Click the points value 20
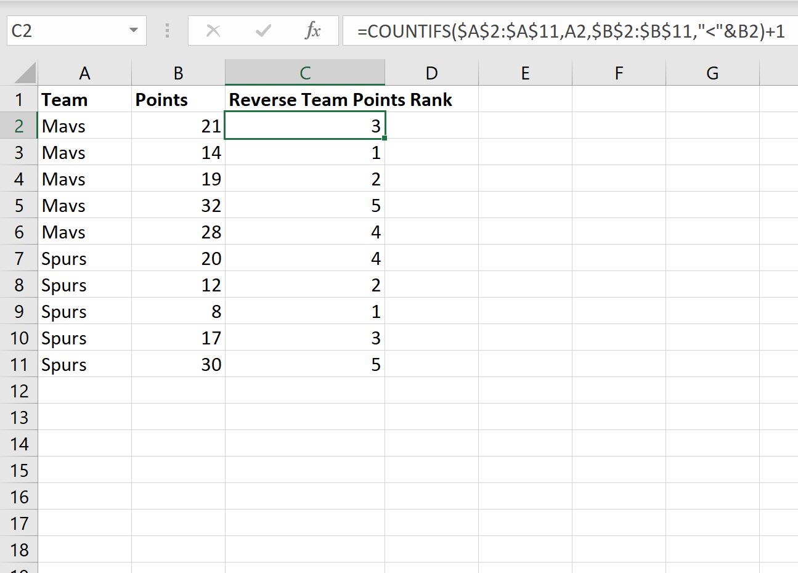This screenshot has height=573, width=798. point(178,258)
